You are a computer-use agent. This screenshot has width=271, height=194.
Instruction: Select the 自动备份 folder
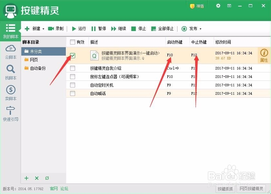(x=44, y=68)
